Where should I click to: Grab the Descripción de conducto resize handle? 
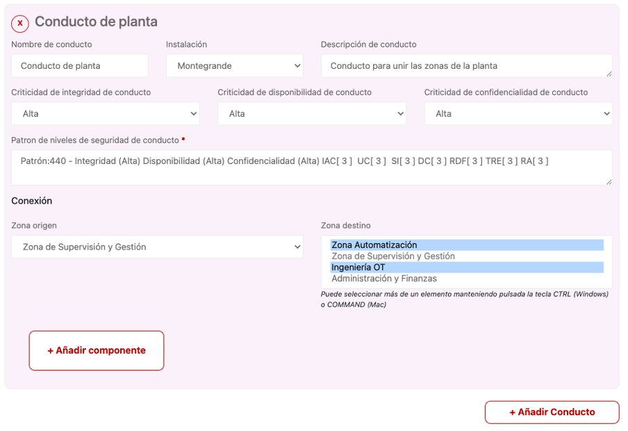pos(609,74)
